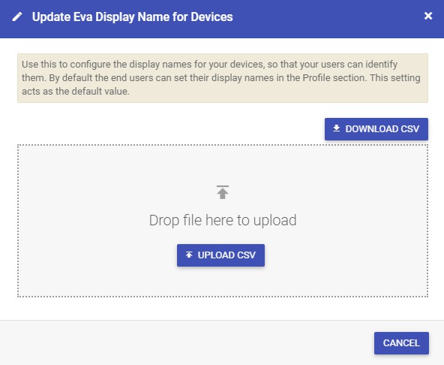Click the small upload icon beside UPLOAD CSV

189,255
